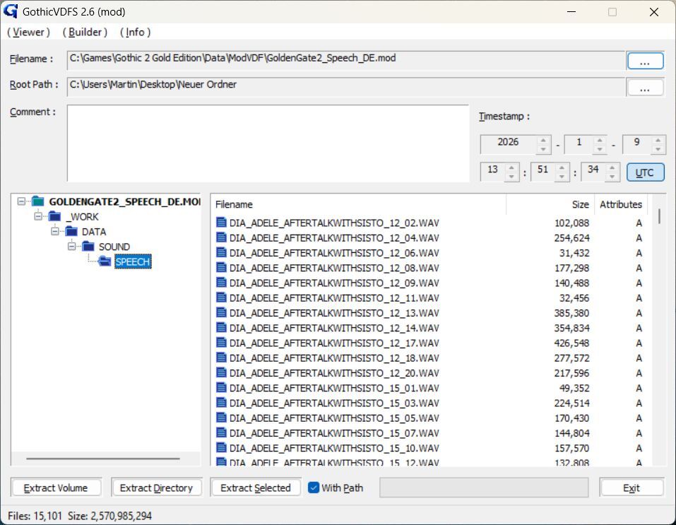The width and height of the screenshot is (676, 525).
Task: Open the Viewer menu
Action: (28, 32)
